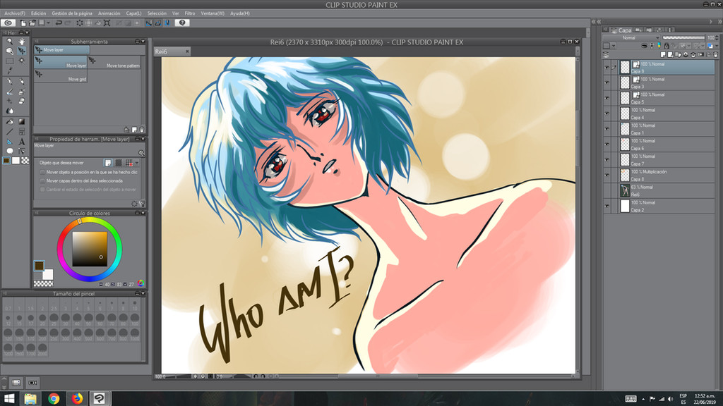Viewport: 723px width, 406px height.
Task: Select the rectangular Selection area tool
Action: [10, 61]
